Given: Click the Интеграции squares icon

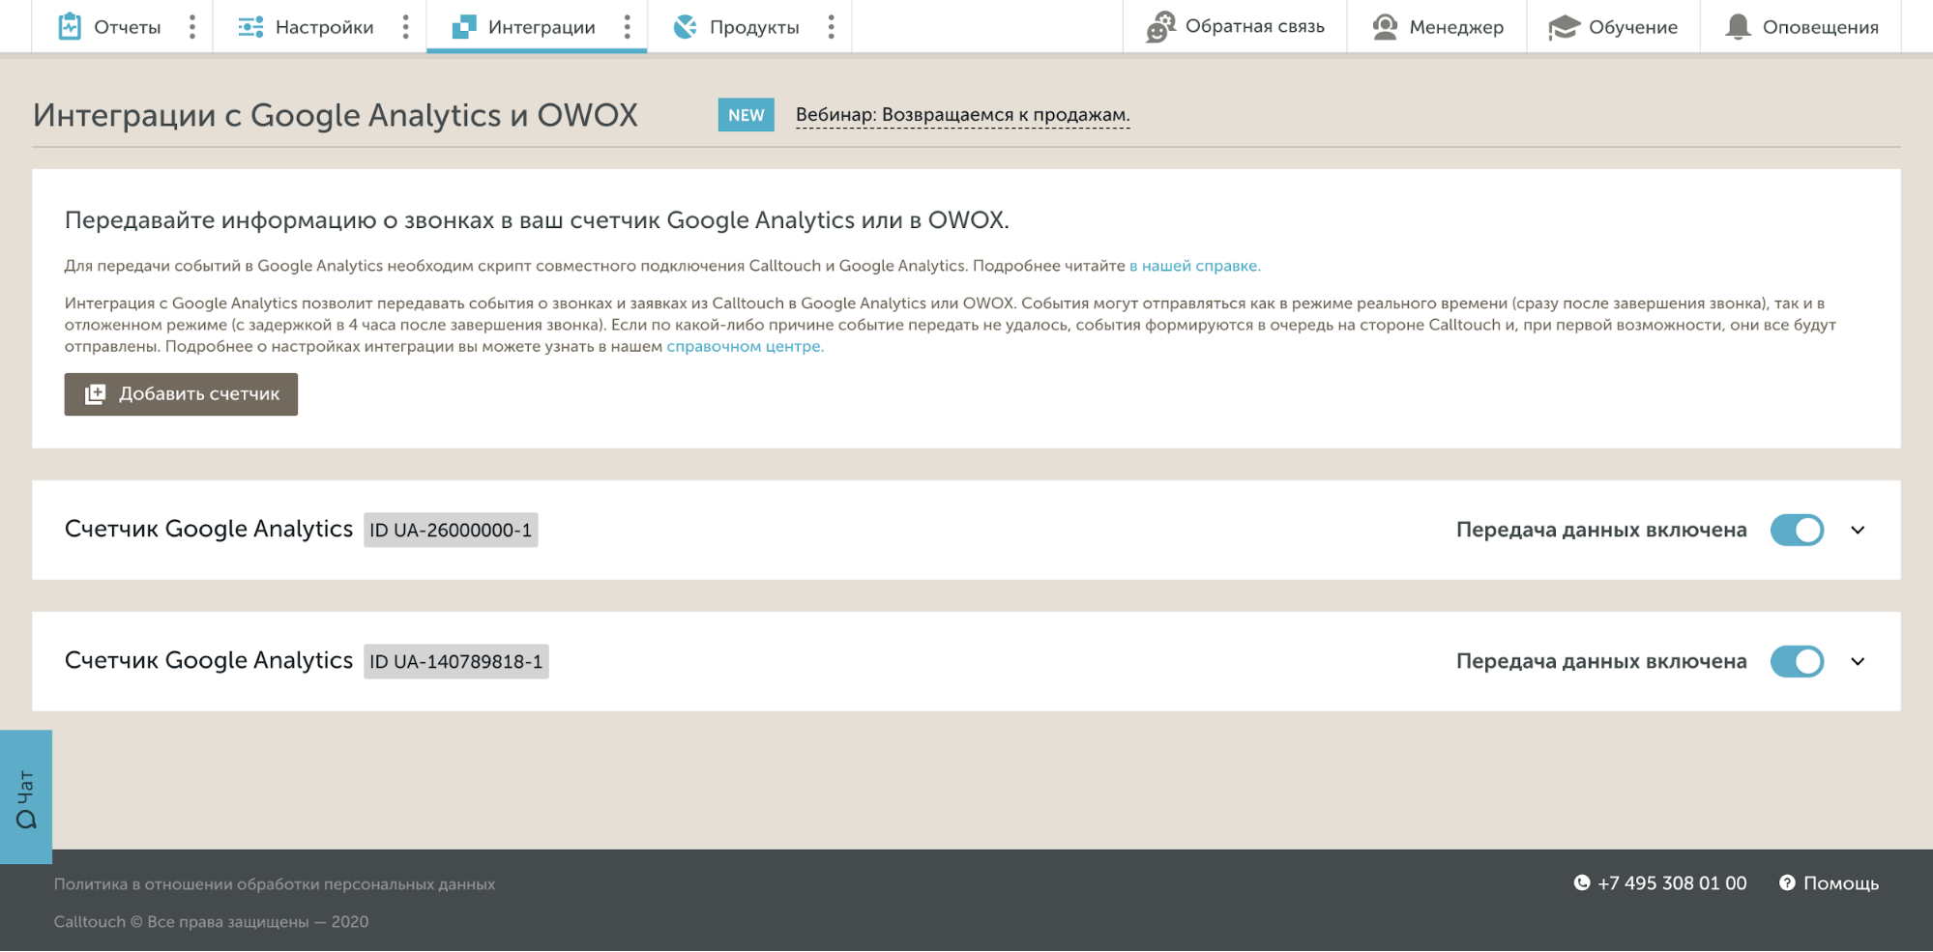Looking at the screenshot, I should click(x=464, y=27).
